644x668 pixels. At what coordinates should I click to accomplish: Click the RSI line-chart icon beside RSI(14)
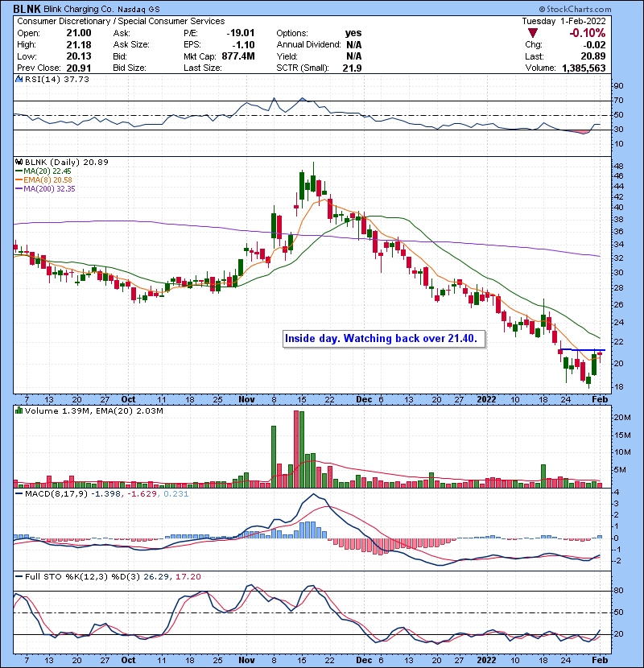click(19, 79)
